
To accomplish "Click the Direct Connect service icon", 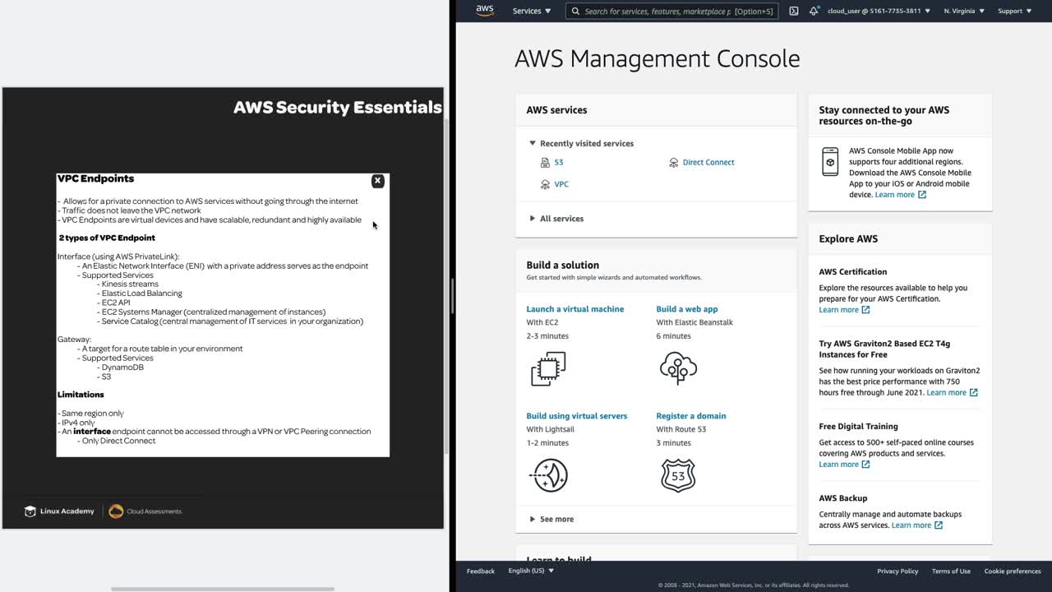I will (x=674, y=163).
